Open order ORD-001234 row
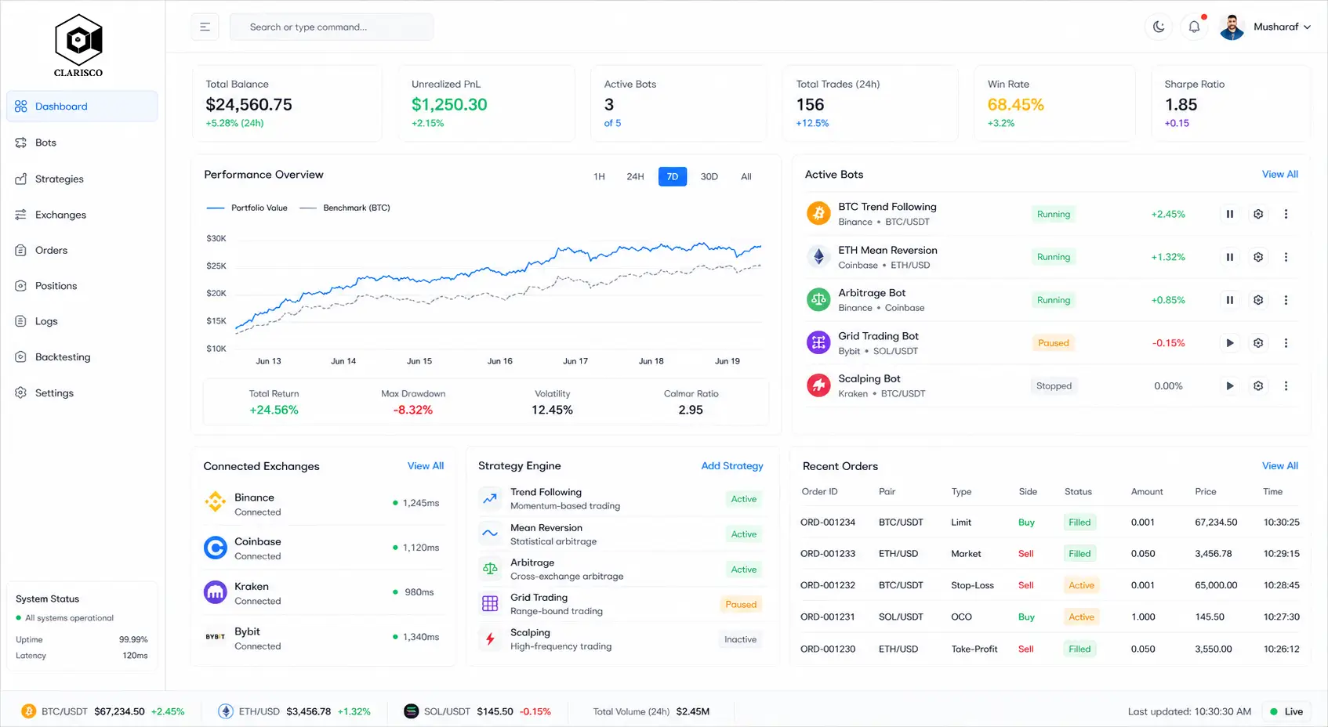The image size is (1328, 727). (1050, 523)
